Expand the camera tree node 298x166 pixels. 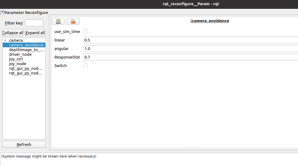[6, 40]
